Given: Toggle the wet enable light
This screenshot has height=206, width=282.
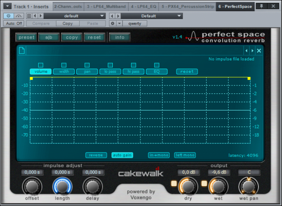Looking at the screenshot, I should (204, 184).
